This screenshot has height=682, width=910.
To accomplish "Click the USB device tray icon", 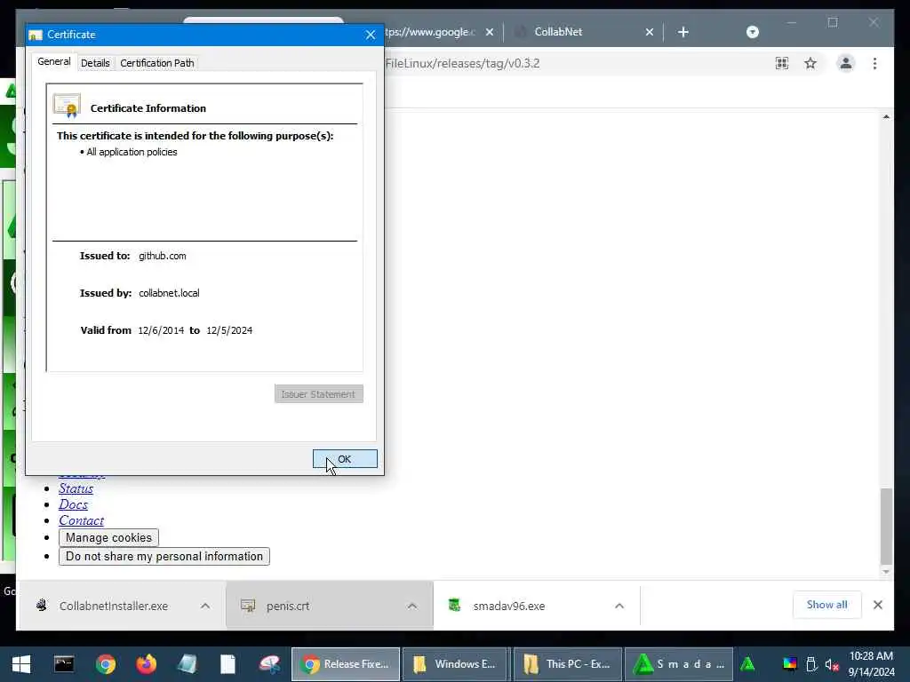I will click(812, 664).
